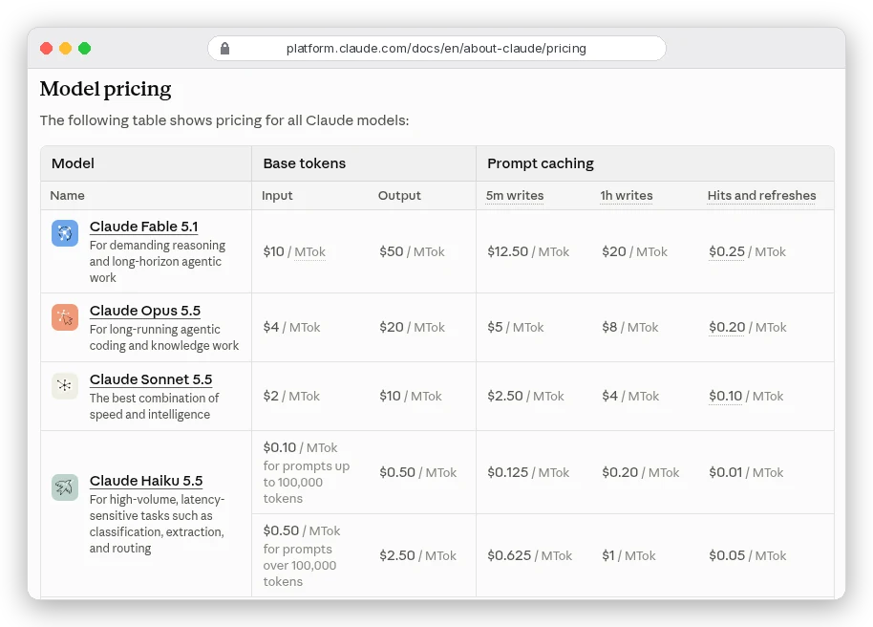Click the Claude Opus 5.5 model icon
Viewport: 873px width, 627px height.
coord(65,317)
